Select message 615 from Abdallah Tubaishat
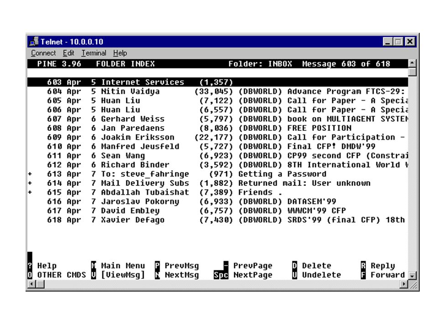 [x=218, y=193]
